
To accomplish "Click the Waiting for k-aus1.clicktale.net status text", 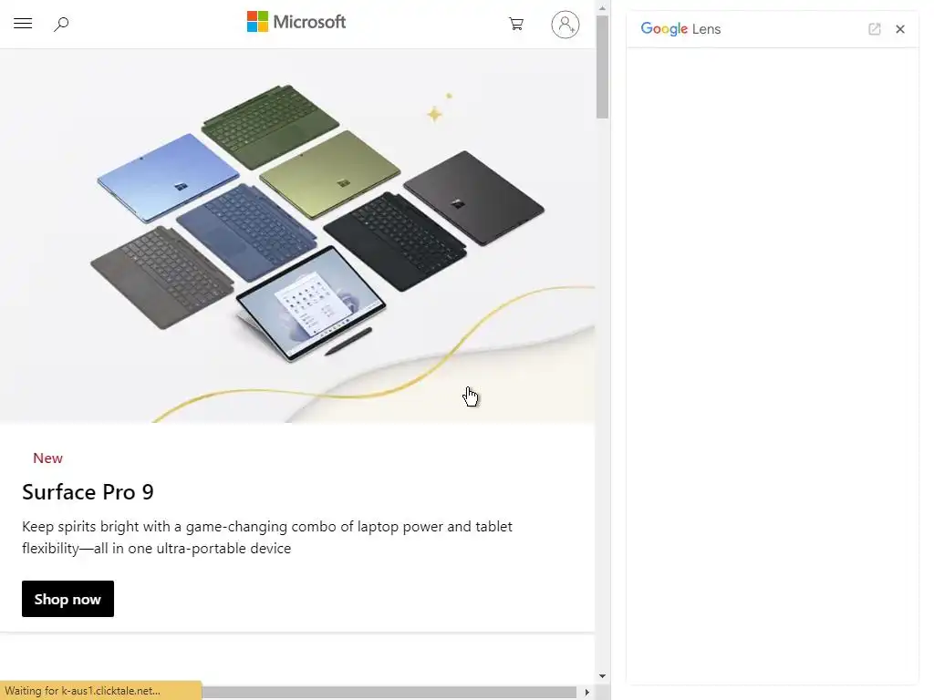I will pyautogui.click(x=83, y=691).
